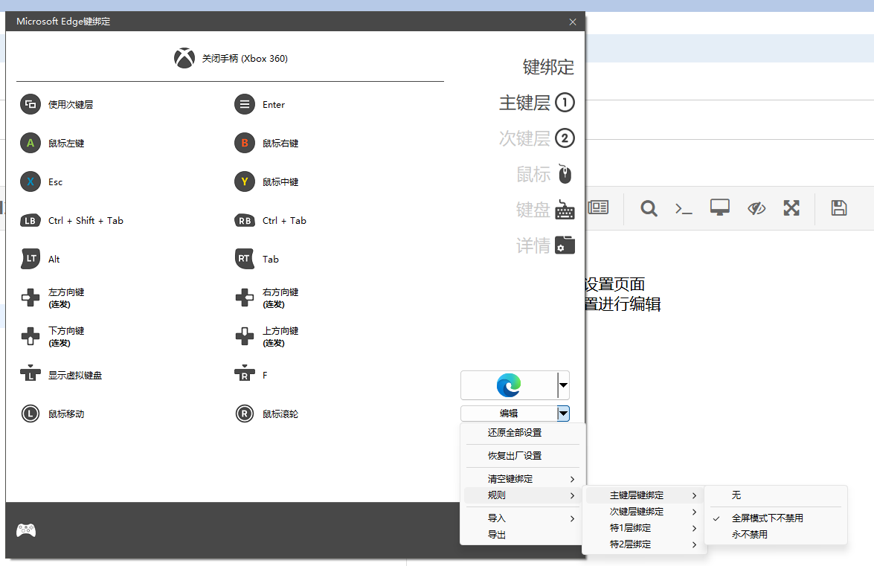
Task: Click the right stick icon for 鼠标滚轮
Action: pos(245,414)
